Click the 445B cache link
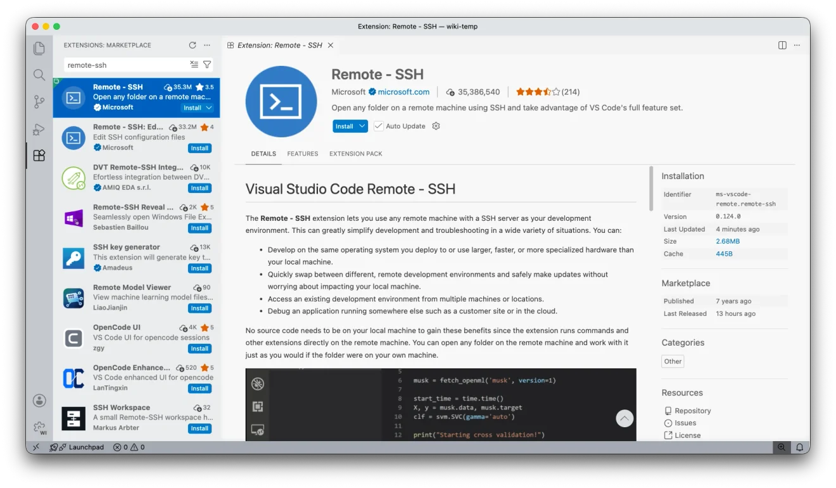 tap(725, 254)
